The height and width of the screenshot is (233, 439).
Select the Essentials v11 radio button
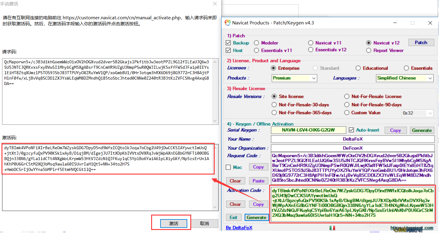257,50
